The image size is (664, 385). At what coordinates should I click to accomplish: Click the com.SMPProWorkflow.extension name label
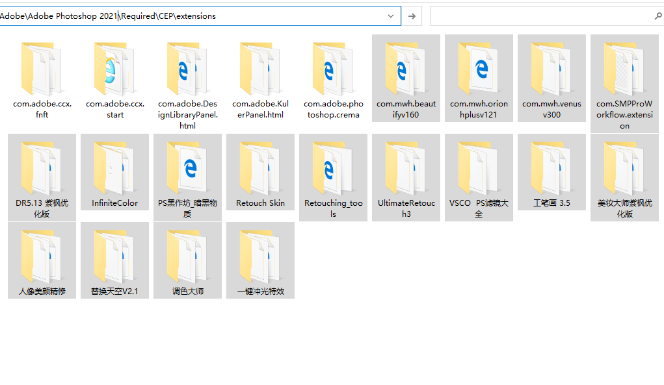[624, 114]
